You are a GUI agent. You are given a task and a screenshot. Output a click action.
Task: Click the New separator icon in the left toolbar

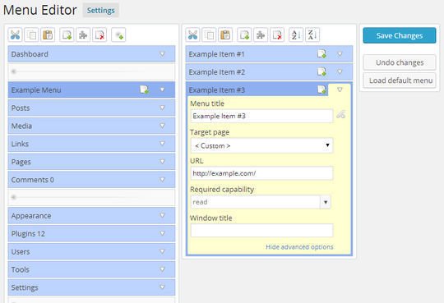tap(118, 35)
